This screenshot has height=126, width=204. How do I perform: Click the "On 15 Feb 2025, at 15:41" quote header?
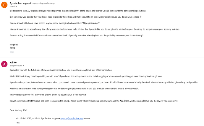(37, 118)
